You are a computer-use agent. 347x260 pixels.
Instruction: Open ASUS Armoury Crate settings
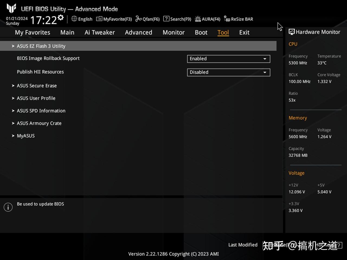(x=39, y=123)
